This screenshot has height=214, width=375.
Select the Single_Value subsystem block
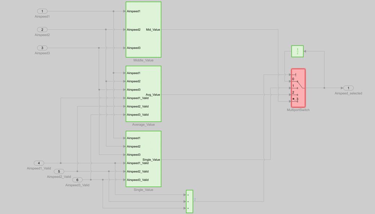pos(143,159)
